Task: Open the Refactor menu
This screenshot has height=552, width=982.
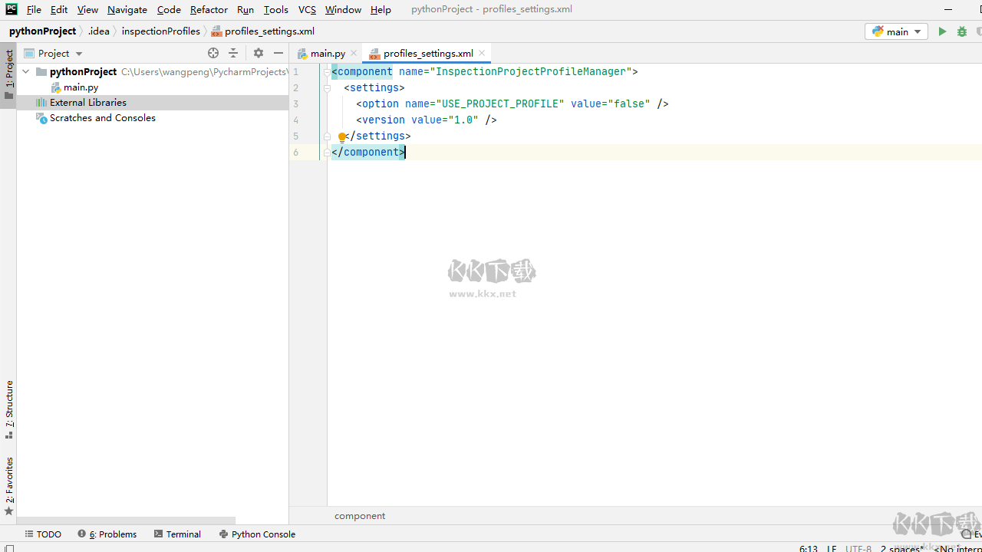Action: [209, 9]
